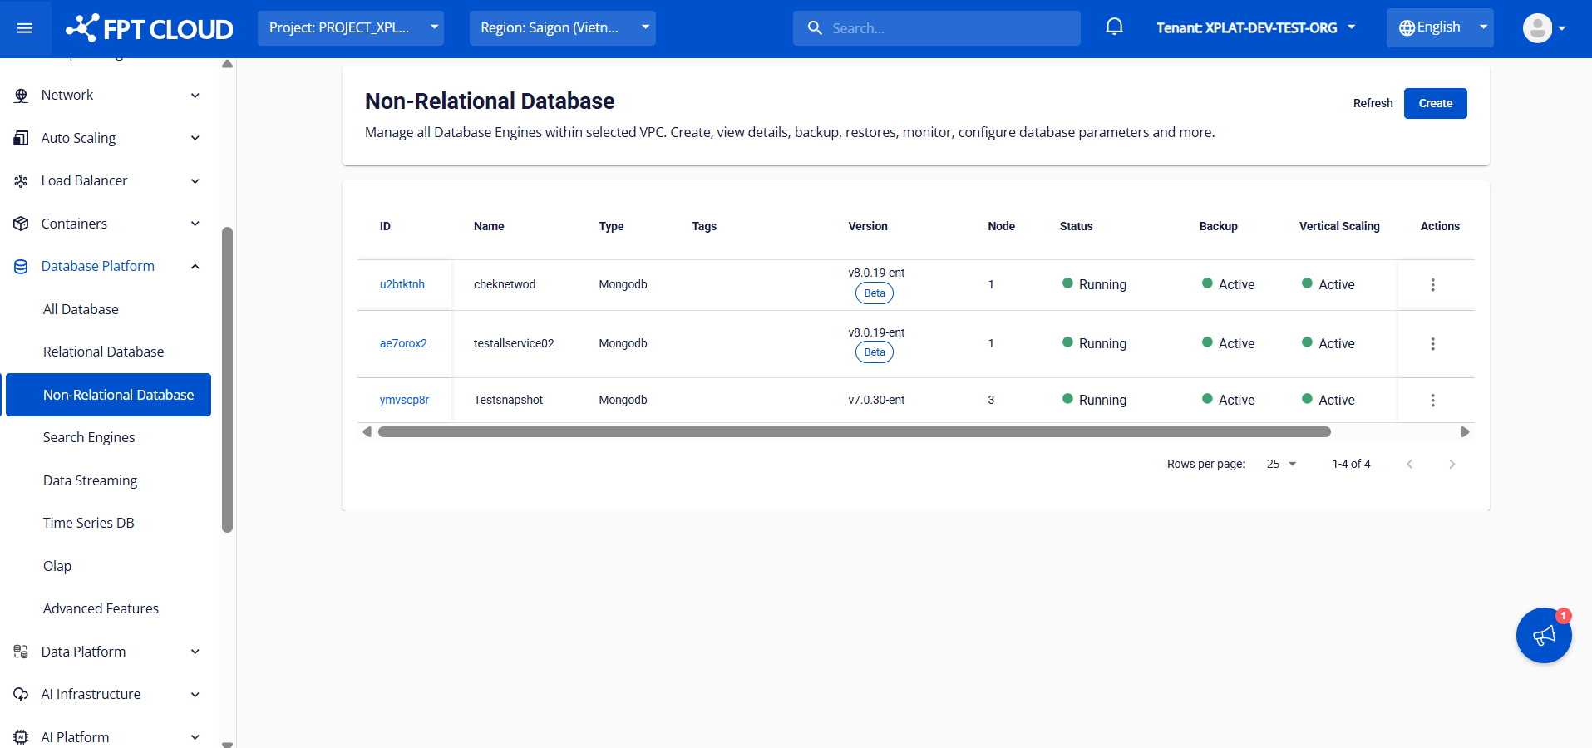This screenshot has height=748, width=1592.
Task: Open Search Engines sidebar item
Action: pos(89,438)
